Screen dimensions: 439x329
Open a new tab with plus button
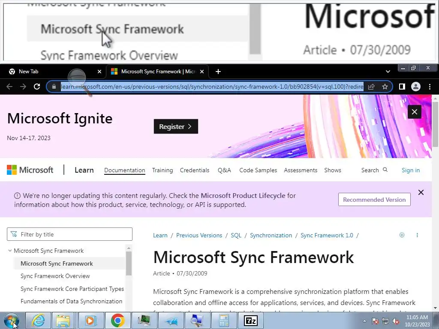pos(218,72)
